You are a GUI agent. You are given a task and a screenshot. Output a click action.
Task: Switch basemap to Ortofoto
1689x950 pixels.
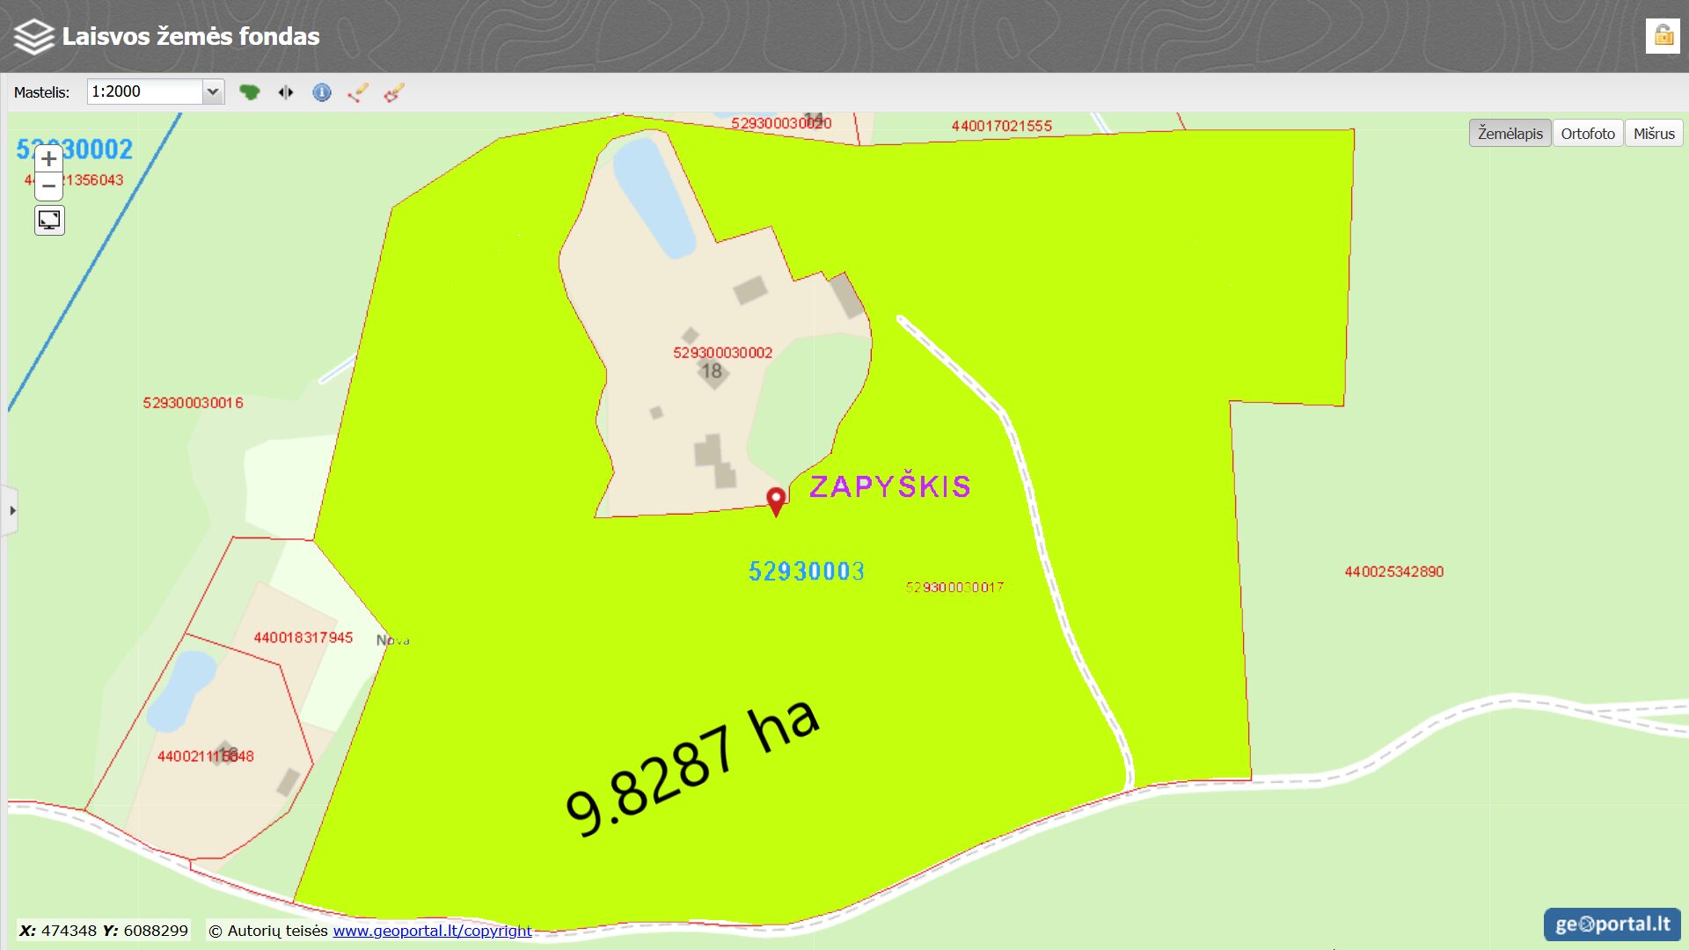(x=1588, y=133)
